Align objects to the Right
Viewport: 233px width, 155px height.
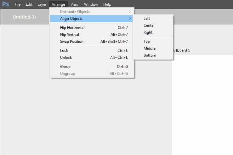coord(153,32)
